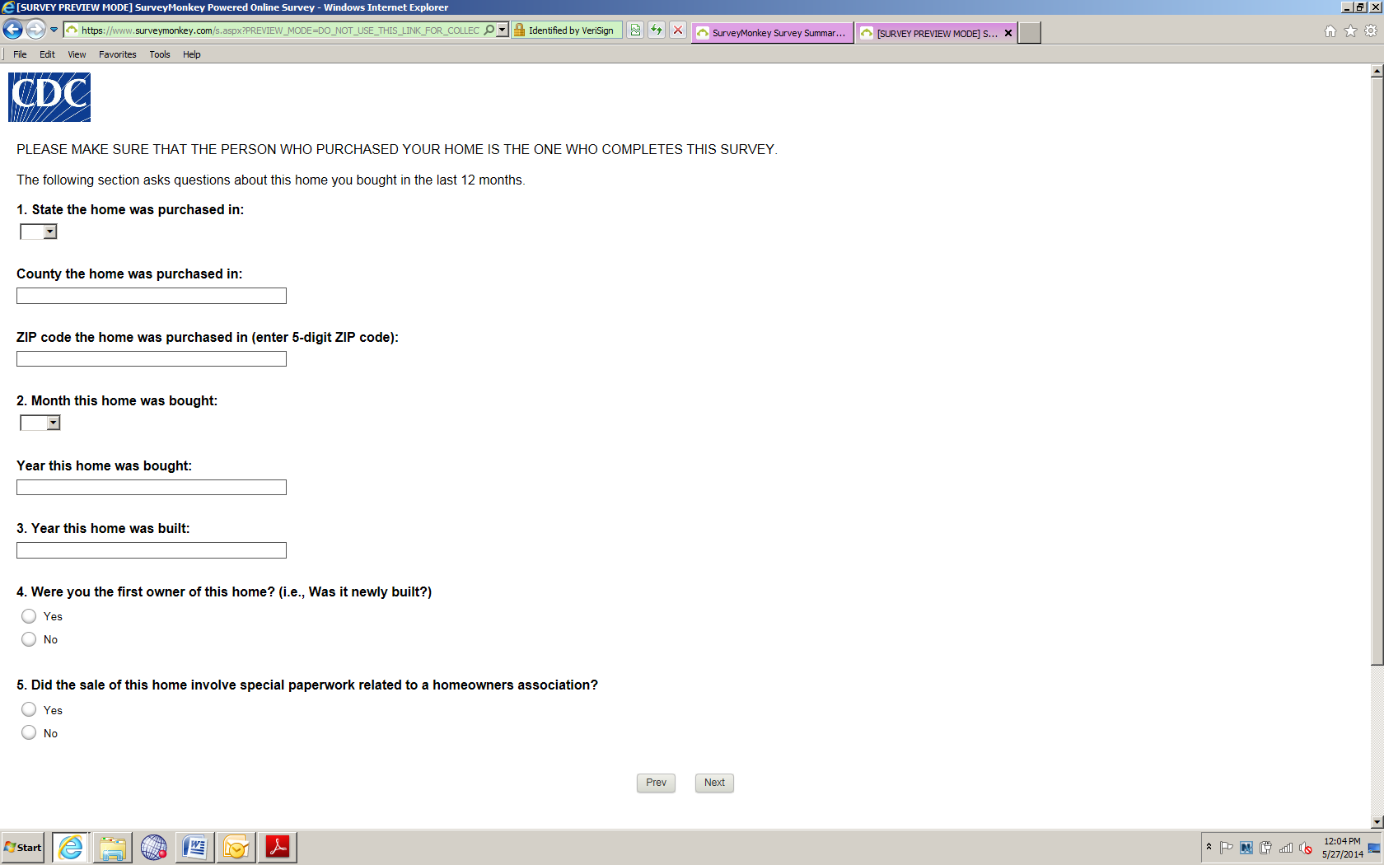Open the browser Tools gear icon
Image resolution: width=1384 pixels, height=865 pixels.
[1371, 30]
